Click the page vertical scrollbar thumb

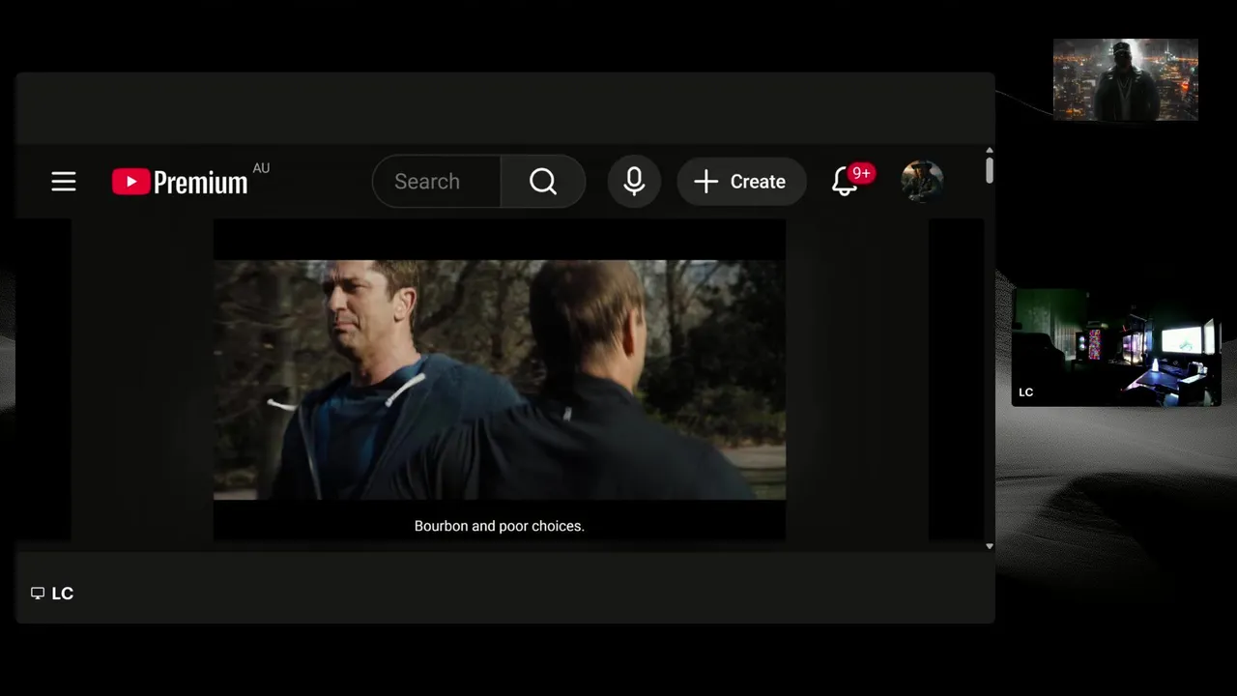pyautogui.click(x=989, y=170)
